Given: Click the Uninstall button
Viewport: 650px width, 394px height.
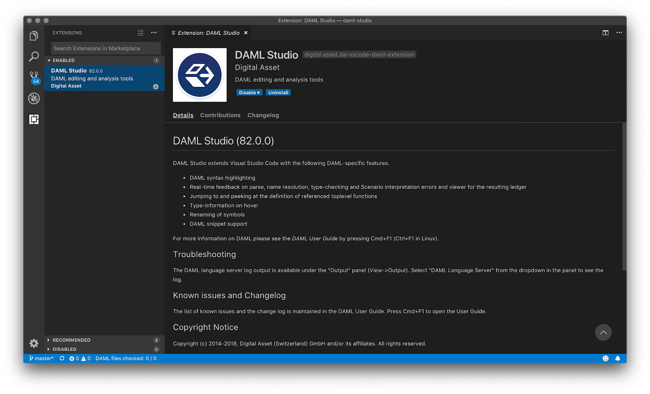Looking at the screenshot, I should [278, 93].
